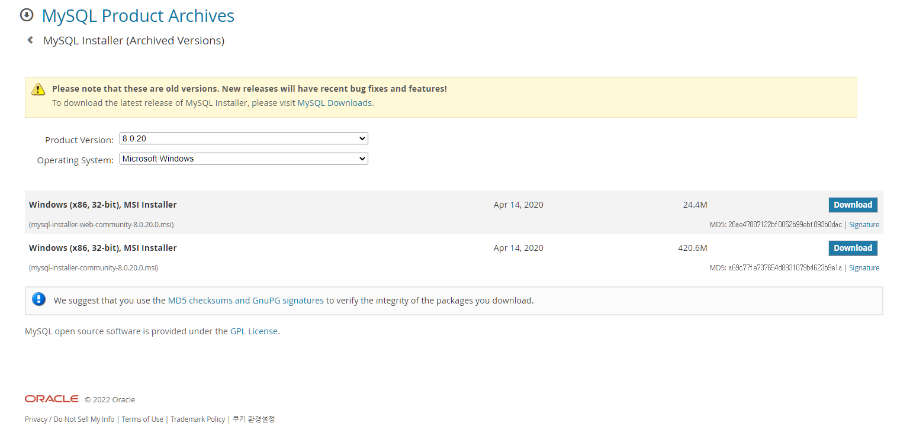Click MD5 hash 26ae47807122bf0052b99ebf893b0dac
913x439 pixels.
pos(785,225)
